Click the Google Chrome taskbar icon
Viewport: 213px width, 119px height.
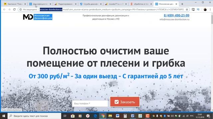point(103,116)
